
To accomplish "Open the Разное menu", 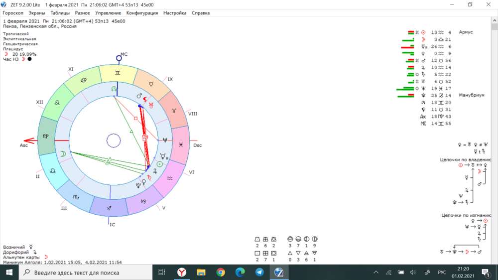I will [x=82, y=13].
